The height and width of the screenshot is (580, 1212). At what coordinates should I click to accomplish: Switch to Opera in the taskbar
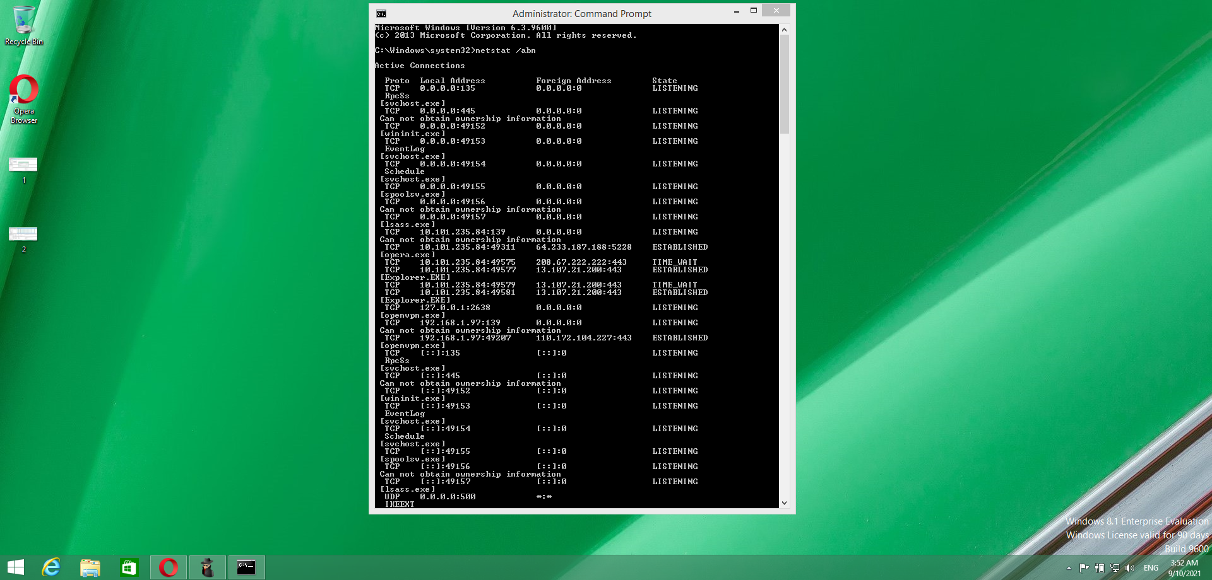click(169, 567)
